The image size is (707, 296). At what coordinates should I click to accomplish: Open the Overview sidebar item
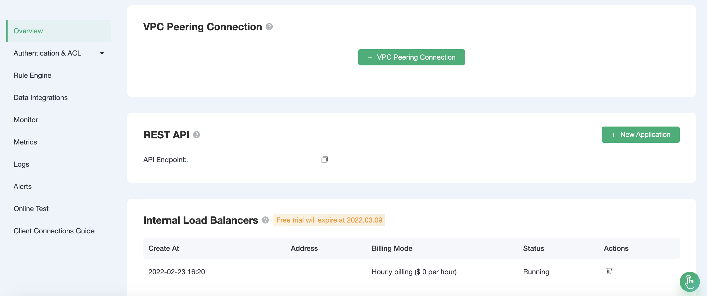[x=28, y=31]
